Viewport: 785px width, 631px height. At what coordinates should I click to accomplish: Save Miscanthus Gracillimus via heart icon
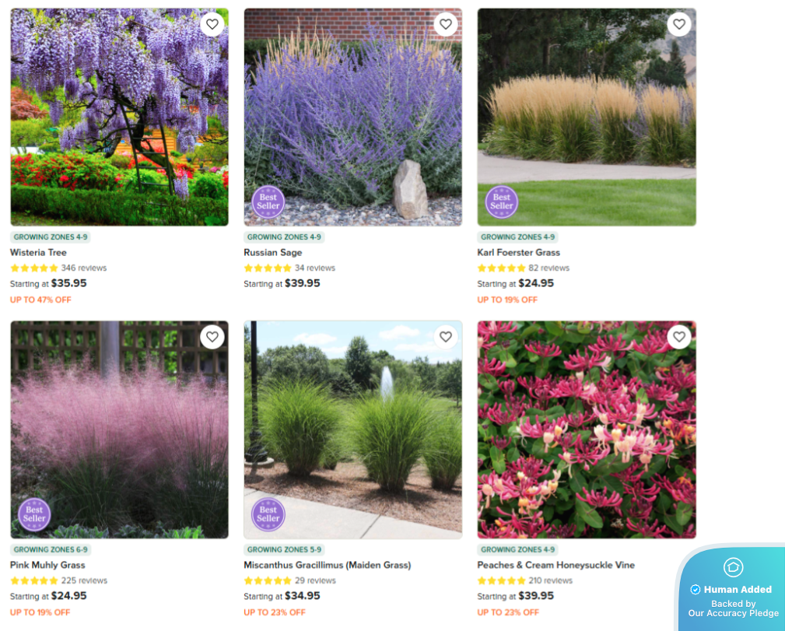tap(446, 337)
